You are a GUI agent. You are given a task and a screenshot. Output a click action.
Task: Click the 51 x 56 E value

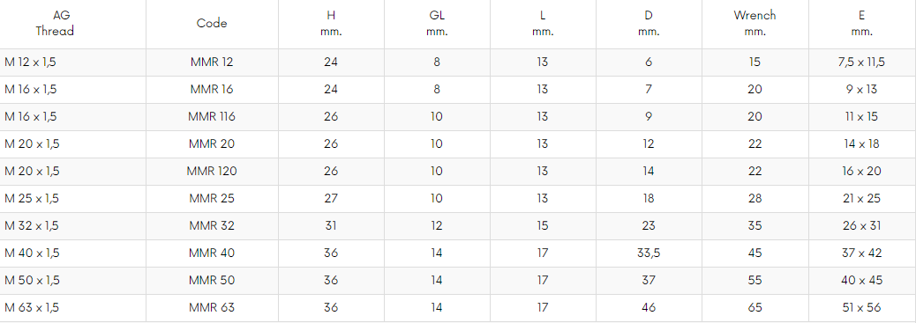pyautogui.click(x=861, y=308)
